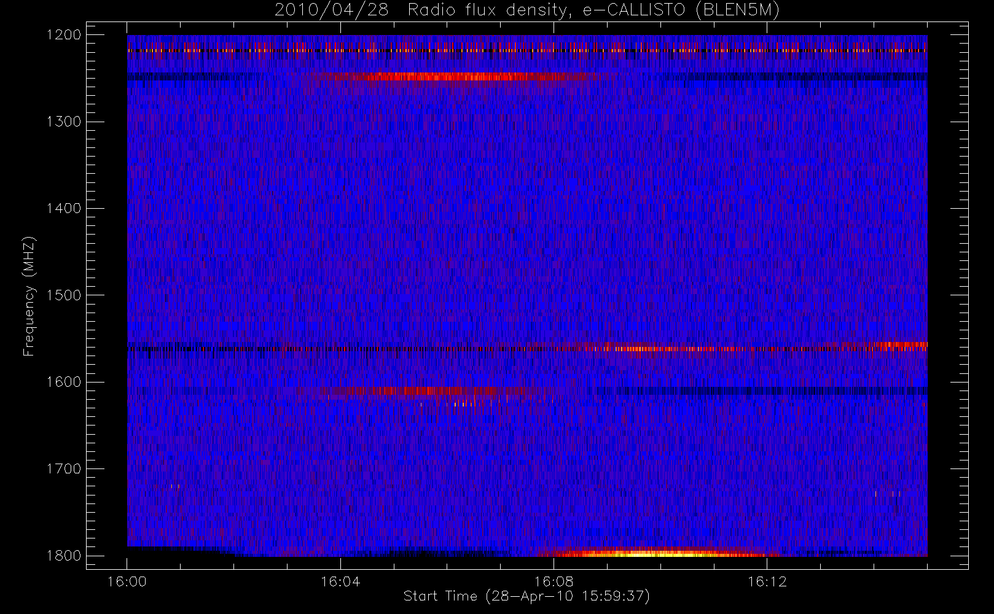
Task: Select the '1700' frequency axis label
Action: tap(64, 468)
